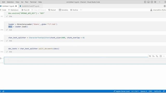Image resolution: width=166 pixels, height=93 pixels.
Task: Add a new Markdown cell
Action: [13, 10]
